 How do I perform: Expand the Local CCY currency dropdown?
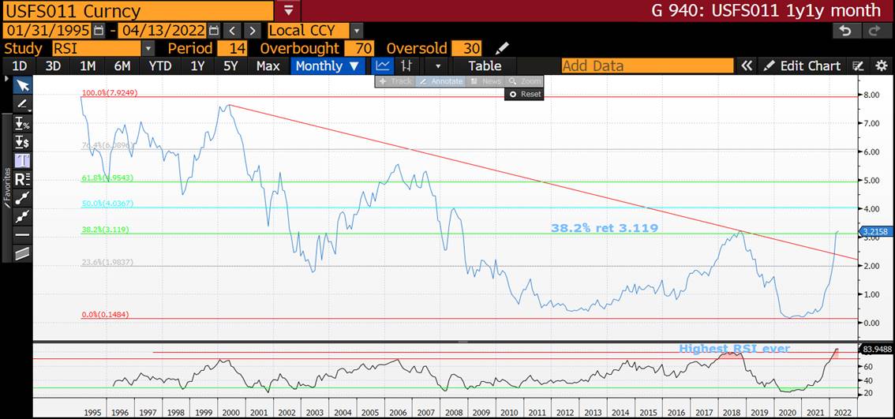click(x=356, y=31)
